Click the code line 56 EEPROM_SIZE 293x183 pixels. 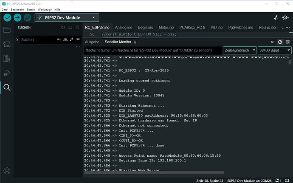point(139,34)
